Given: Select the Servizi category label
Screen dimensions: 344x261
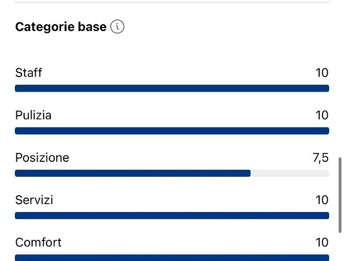Looking at the screenshot, I should coord(34,200).
